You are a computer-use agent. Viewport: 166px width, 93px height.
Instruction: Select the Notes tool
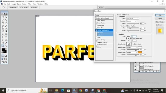[3, 43]
